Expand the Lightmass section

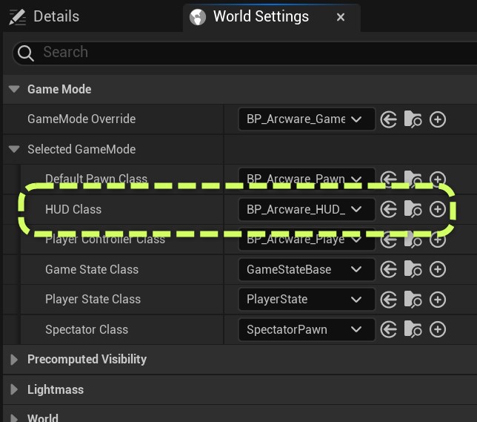coord(13,389)
